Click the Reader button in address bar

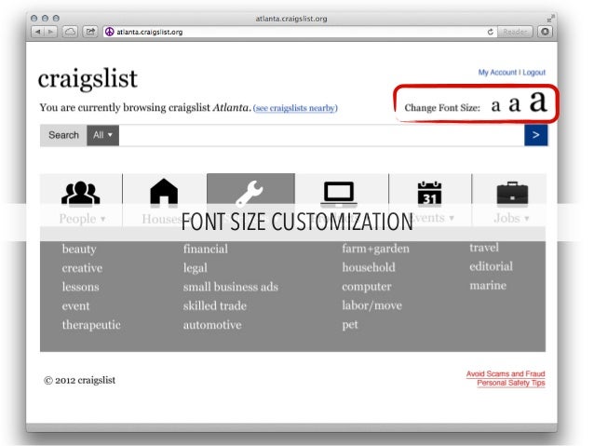coord(515,32)
